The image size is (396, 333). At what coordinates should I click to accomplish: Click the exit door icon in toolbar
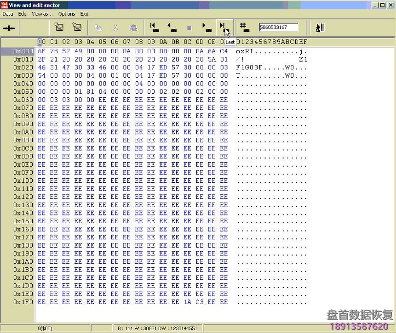pyautogui.click(x=320, y=28)
